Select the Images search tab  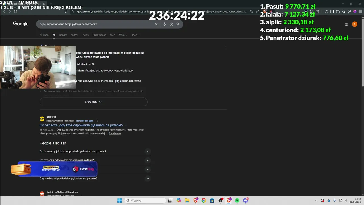[63, 35]
